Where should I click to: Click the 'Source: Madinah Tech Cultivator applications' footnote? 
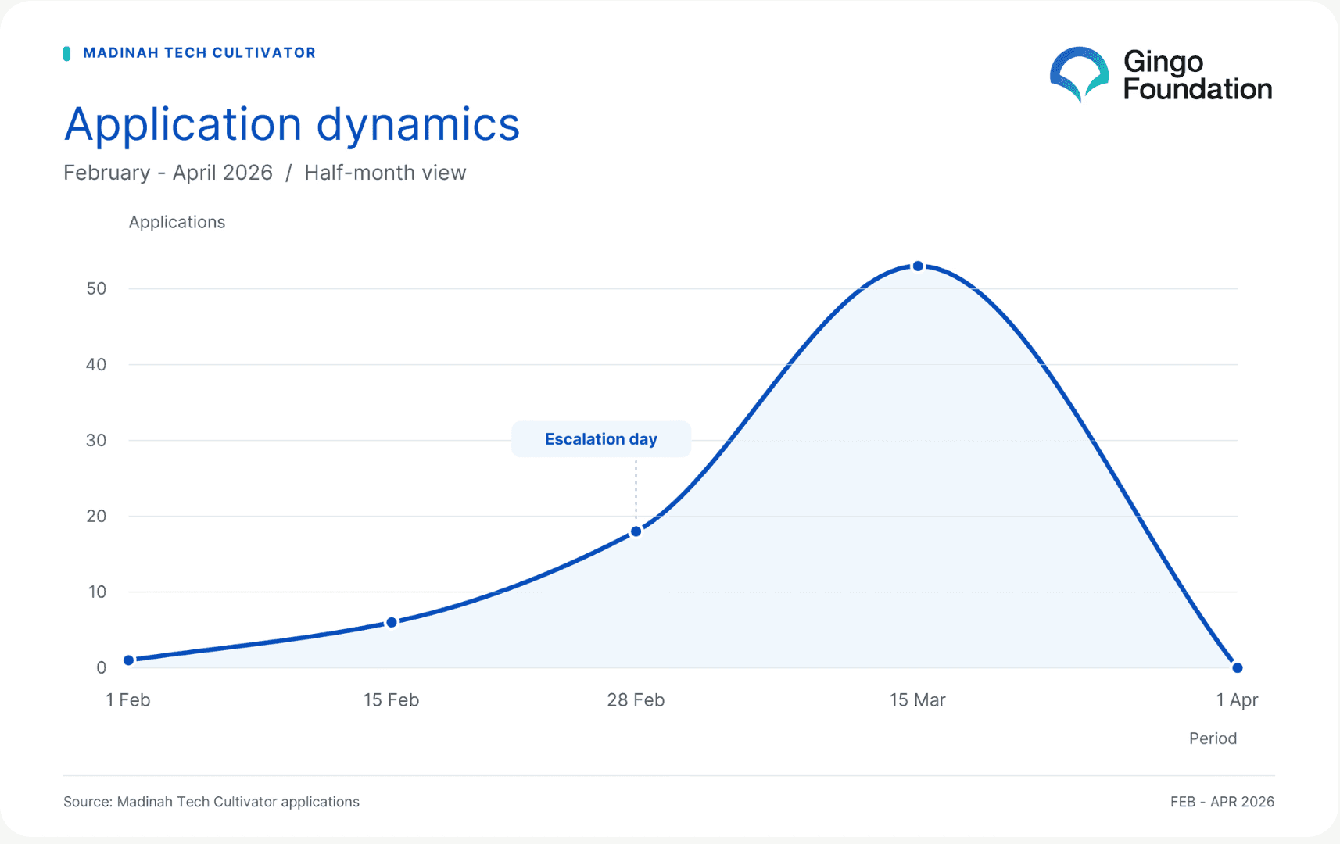click(211, 802)
